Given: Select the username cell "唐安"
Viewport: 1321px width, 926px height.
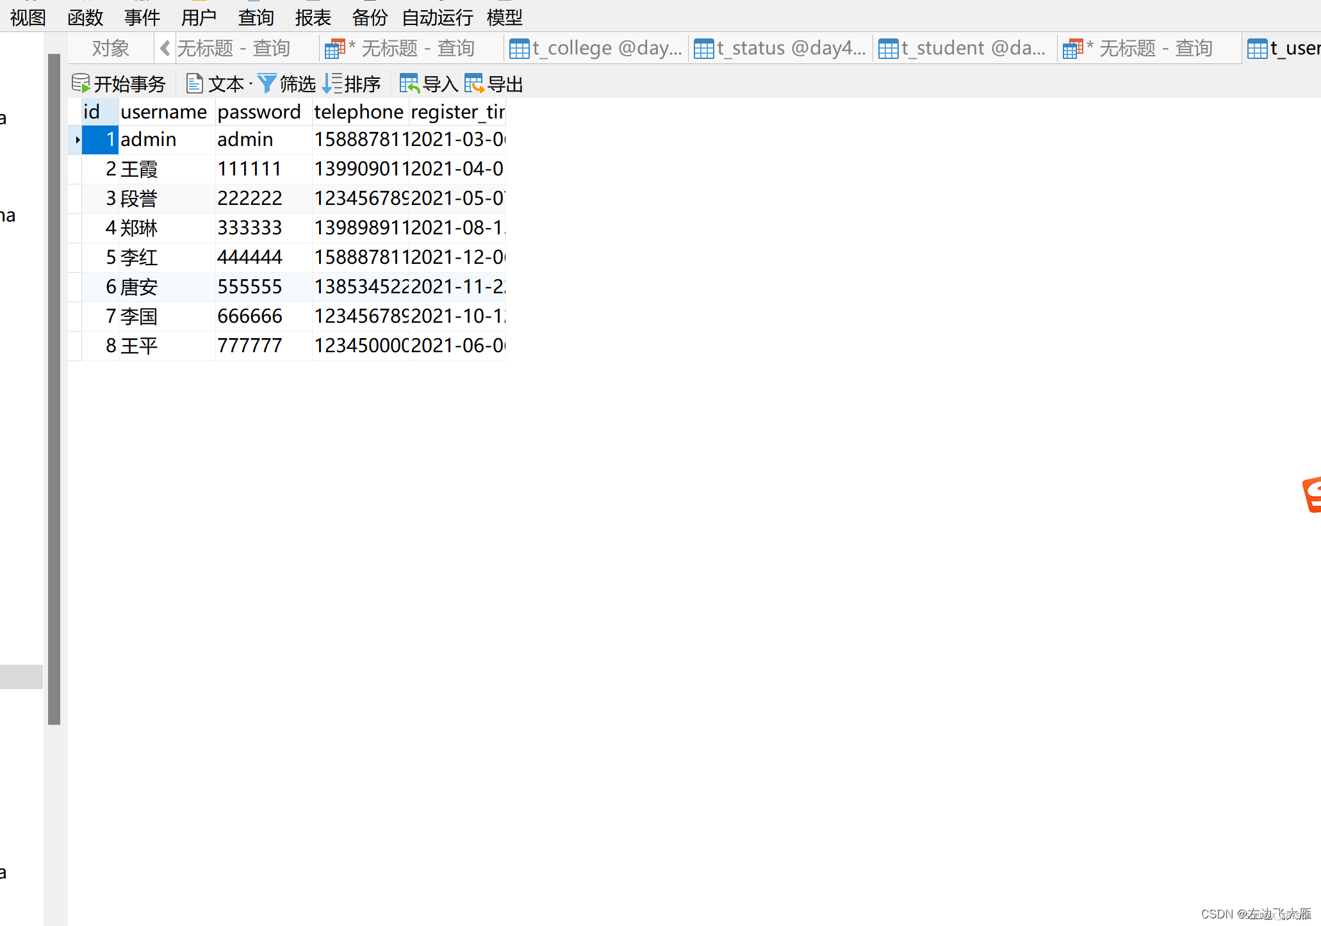Looking at the screenshot, I should pos(167,287).
